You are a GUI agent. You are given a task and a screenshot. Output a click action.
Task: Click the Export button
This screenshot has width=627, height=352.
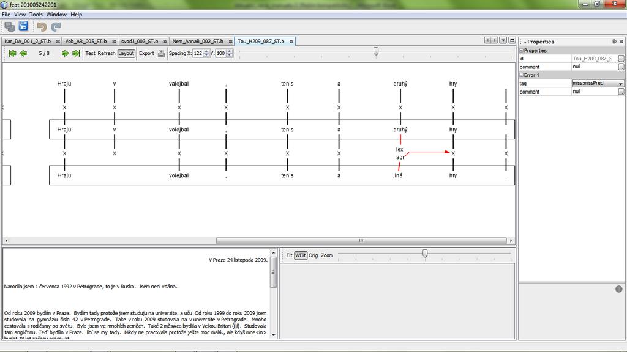[146, 53]
